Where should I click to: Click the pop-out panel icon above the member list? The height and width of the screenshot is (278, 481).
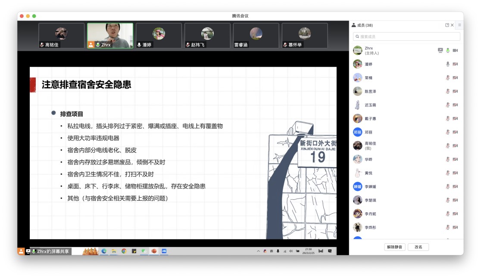pyautogui.click(x=447, y=25)
